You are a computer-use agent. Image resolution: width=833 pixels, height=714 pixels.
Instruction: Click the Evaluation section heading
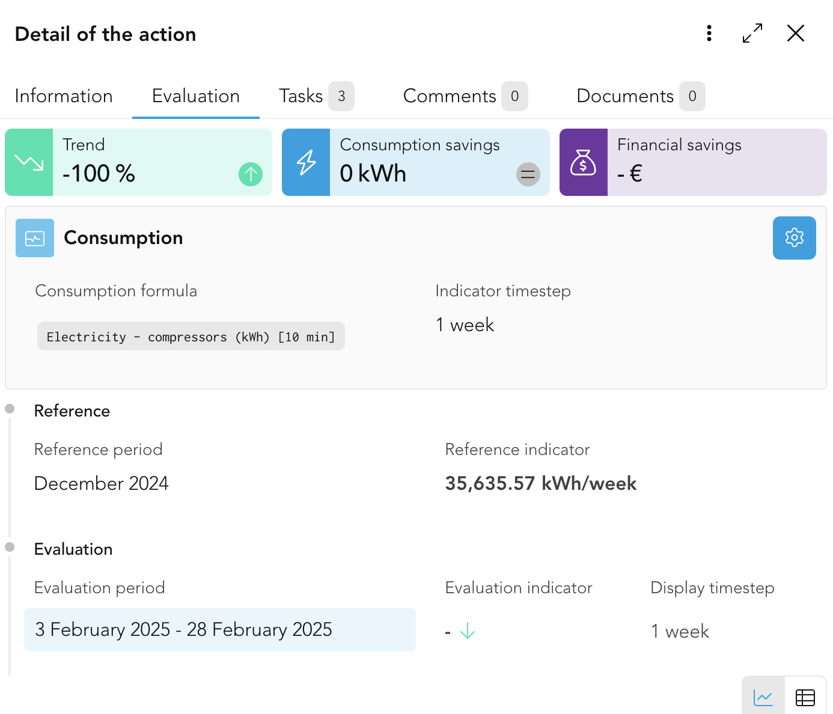coord(73,549)
